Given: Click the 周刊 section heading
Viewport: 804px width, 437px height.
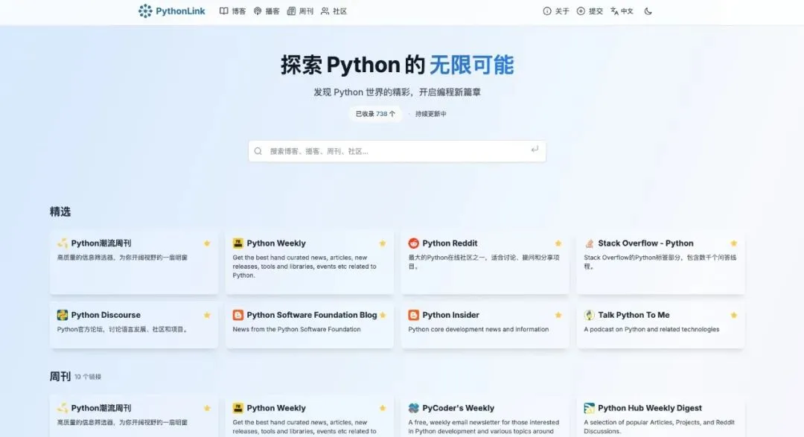Looking at the screenshot, I should [60, 377].
